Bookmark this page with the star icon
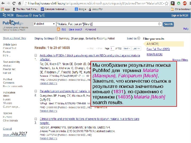This screenshot has height=143, width=191. pos(166,3)
